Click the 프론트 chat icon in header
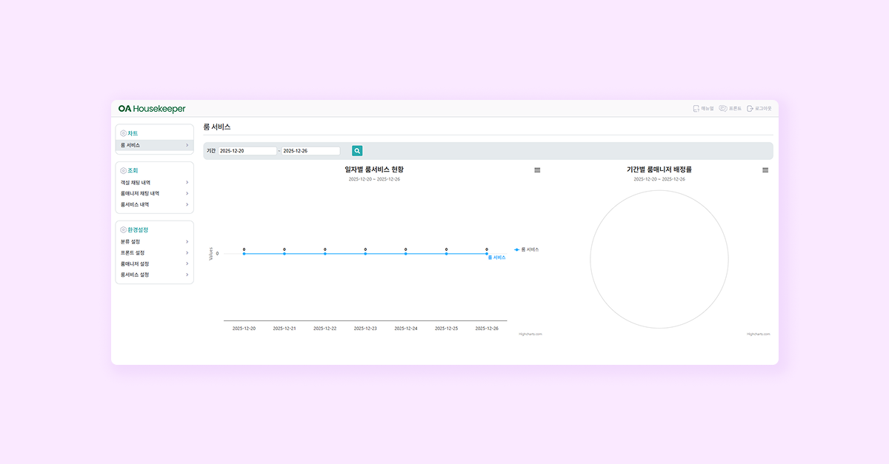This screenshot has width=889, height=464. click(722, 109)
